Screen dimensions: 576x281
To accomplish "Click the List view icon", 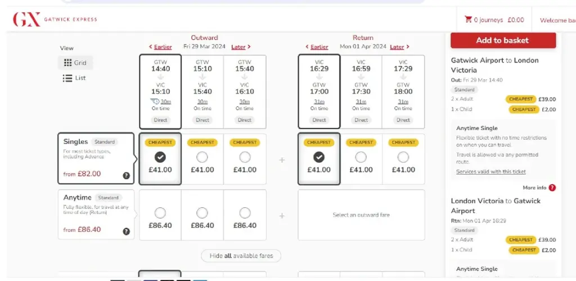I will (67, 78).
